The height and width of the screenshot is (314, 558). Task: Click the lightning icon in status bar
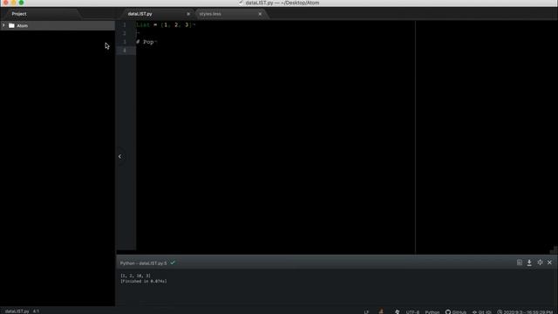[x=398, y=311]
